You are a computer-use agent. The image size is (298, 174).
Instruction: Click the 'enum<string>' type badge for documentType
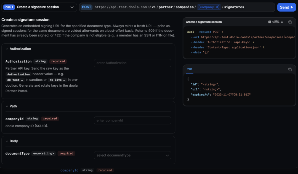click(x=44, y=154)
